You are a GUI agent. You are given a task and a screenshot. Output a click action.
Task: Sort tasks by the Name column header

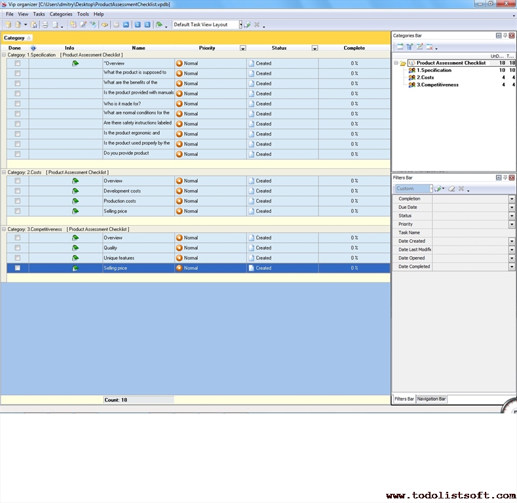pos(138,48)
